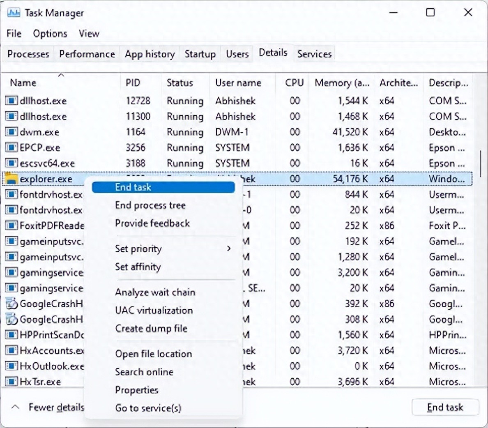
Task: Open the View menu
Action: [89, 33]
